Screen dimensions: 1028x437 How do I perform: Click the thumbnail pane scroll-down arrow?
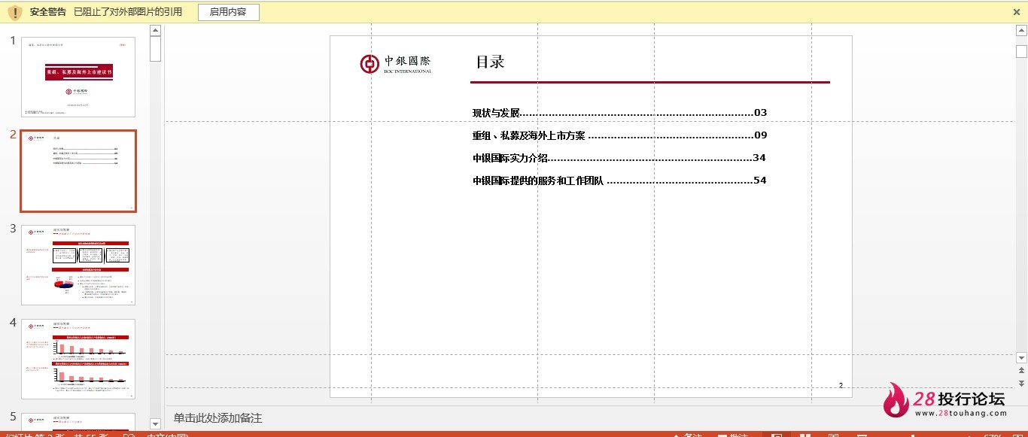pos(156,424)
